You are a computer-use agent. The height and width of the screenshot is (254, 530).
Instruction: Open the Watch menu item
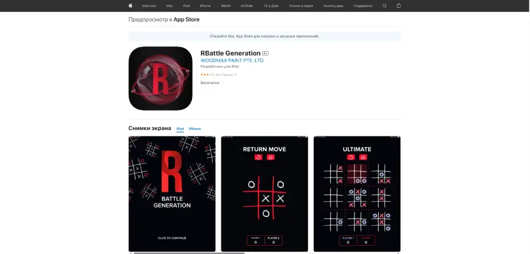[x=226, y=6]
